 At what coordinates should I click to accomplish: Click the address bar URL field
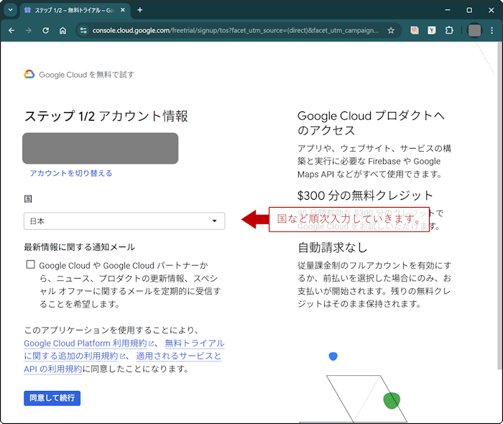tap(236, 31)
